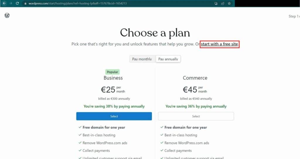Click the install app icon in address bar

(216, 4)
